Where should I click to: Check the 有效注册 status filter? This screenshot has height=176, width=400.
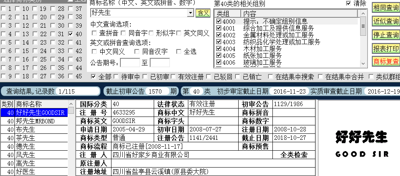pyautogui.click(x=173, y=76)
